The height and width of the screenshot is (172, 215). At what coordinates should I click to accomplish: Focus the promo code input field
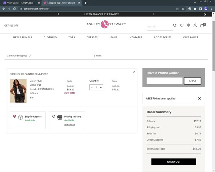[x=164, y=81]
